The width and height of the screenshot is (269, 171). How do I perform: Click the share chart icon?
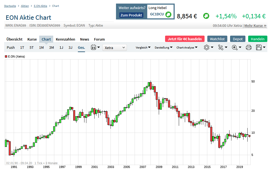pos(221,47)
